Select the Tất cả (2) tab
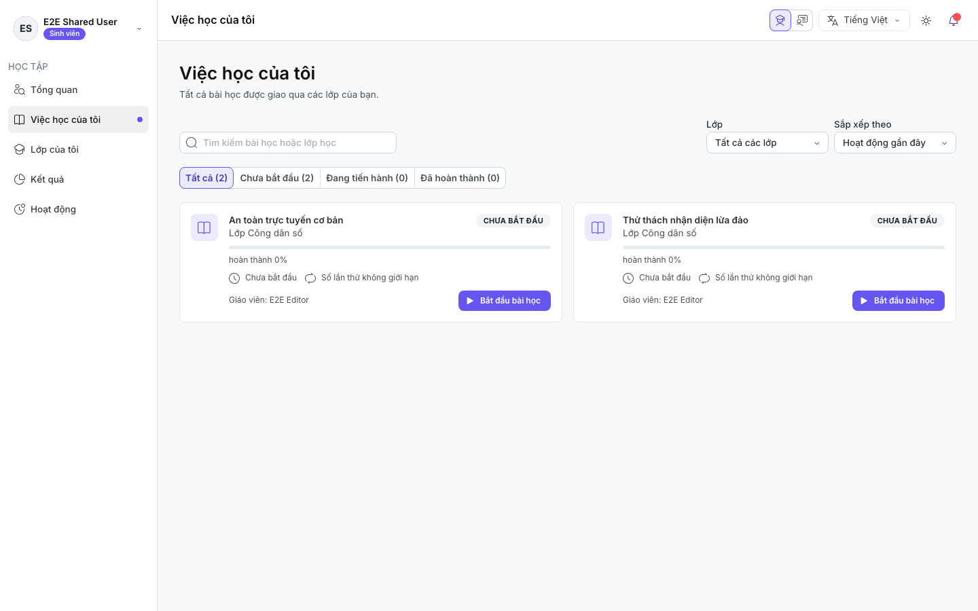978x611 pixels. coord(206,178)
